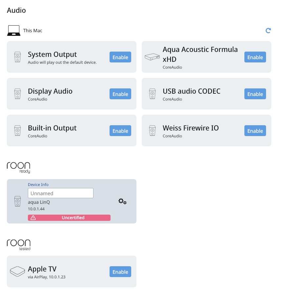Enable System Output

coord(120,57)
